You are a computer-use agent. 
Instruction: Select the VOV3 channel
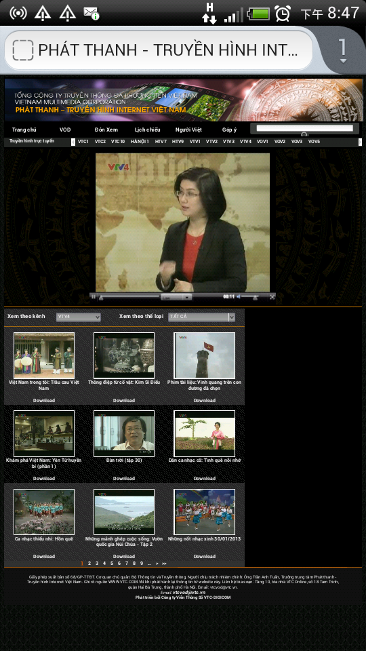point(297,142)
